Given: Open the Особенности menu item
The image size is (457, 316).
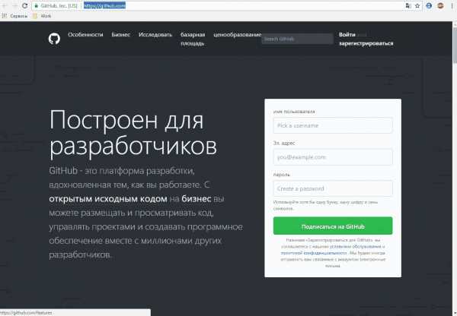Looking at the screenshot, I should pos(85,35).
